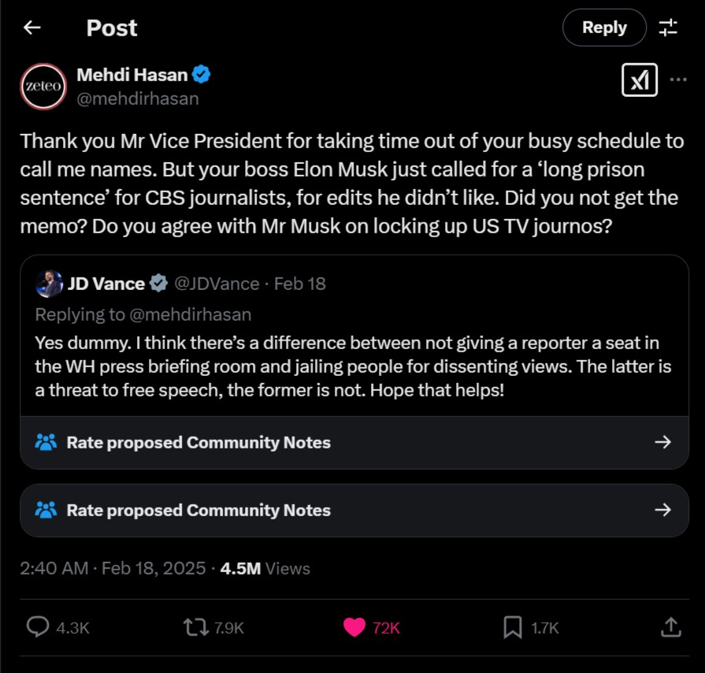Click the Reply button at the top
The width and height of the screenshot is (705, 673).
pyautogui.click(x=604, y=27)
